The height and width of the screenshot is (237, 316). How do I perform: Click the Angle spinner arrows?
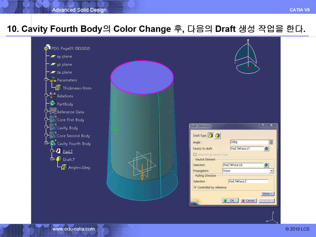tap(271, 142)
